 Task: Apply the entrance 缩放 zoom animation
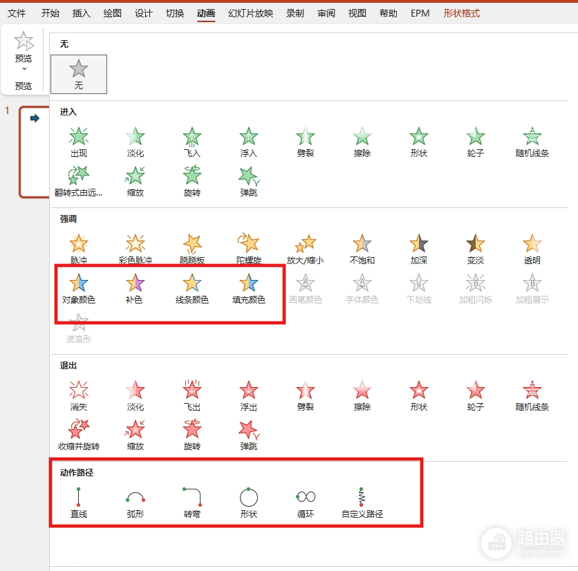[x=136, y=181]
